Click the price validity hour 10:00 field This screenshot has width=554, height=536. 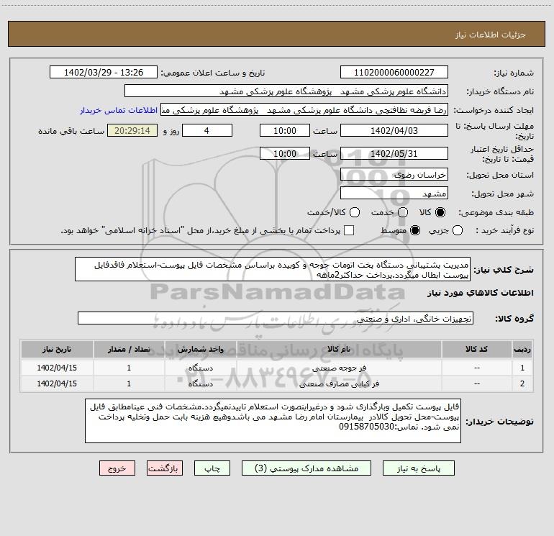tap(285, 153)
